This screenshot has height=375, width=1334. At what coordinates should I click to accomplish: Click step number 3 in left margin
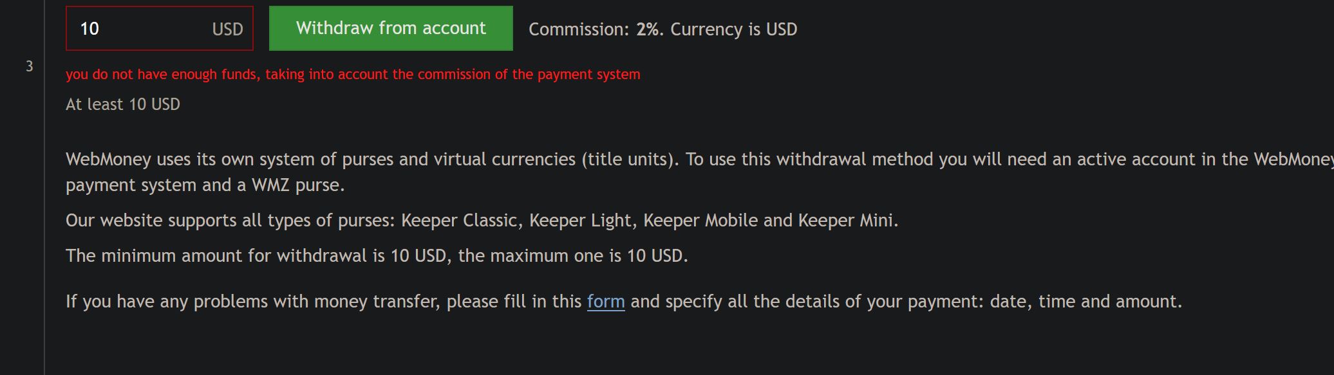[29, 66]
